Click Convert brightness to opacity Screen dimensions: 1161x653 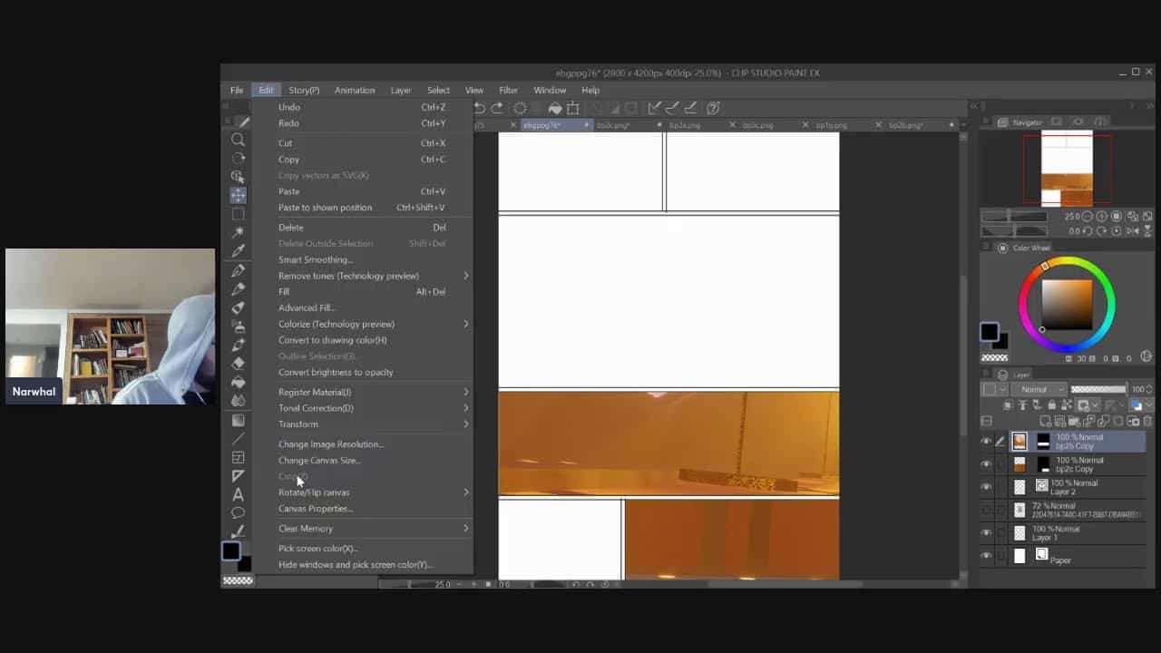336,373
